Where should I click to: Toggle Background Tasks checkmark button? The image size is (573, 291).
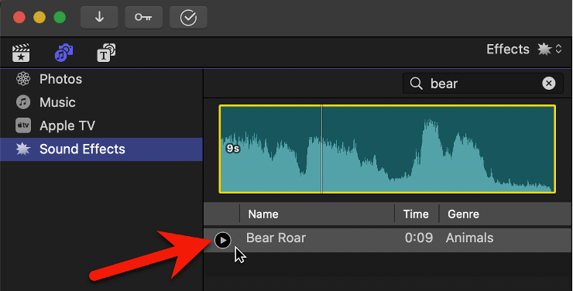(x=188, y=17)
